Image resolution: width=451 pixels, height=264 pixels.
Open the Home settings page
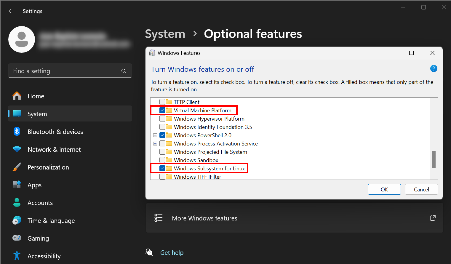coord(70,96)
